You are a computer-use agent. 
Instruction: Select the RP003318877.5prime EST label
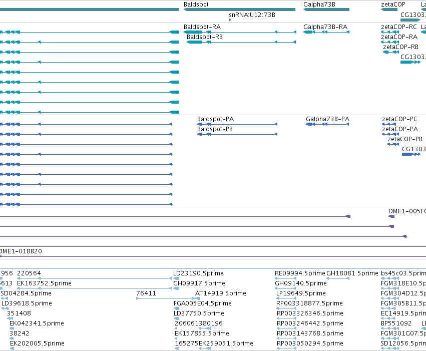tap(309, 303)
